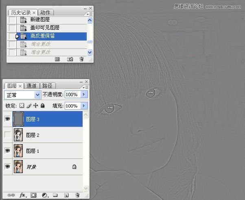The height and width of the screenshot is (200, 245).
Task: Toggle visibility of the 背景 layer
Action: click(x=8, y=167)
